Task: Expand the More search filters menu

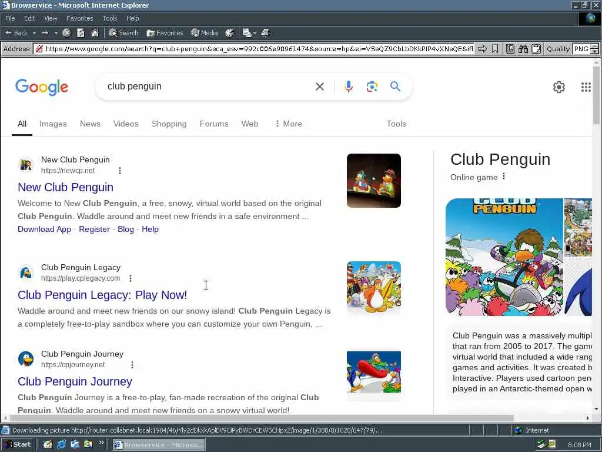Action: [x=289, y=124]
